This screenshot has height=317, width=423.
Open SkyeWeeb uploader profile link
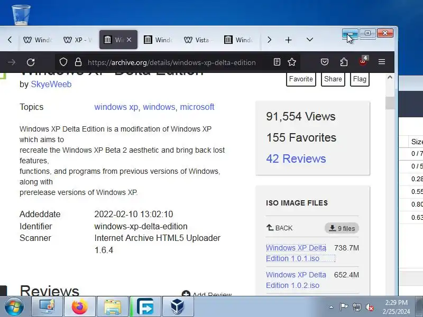tap(51, 85)
